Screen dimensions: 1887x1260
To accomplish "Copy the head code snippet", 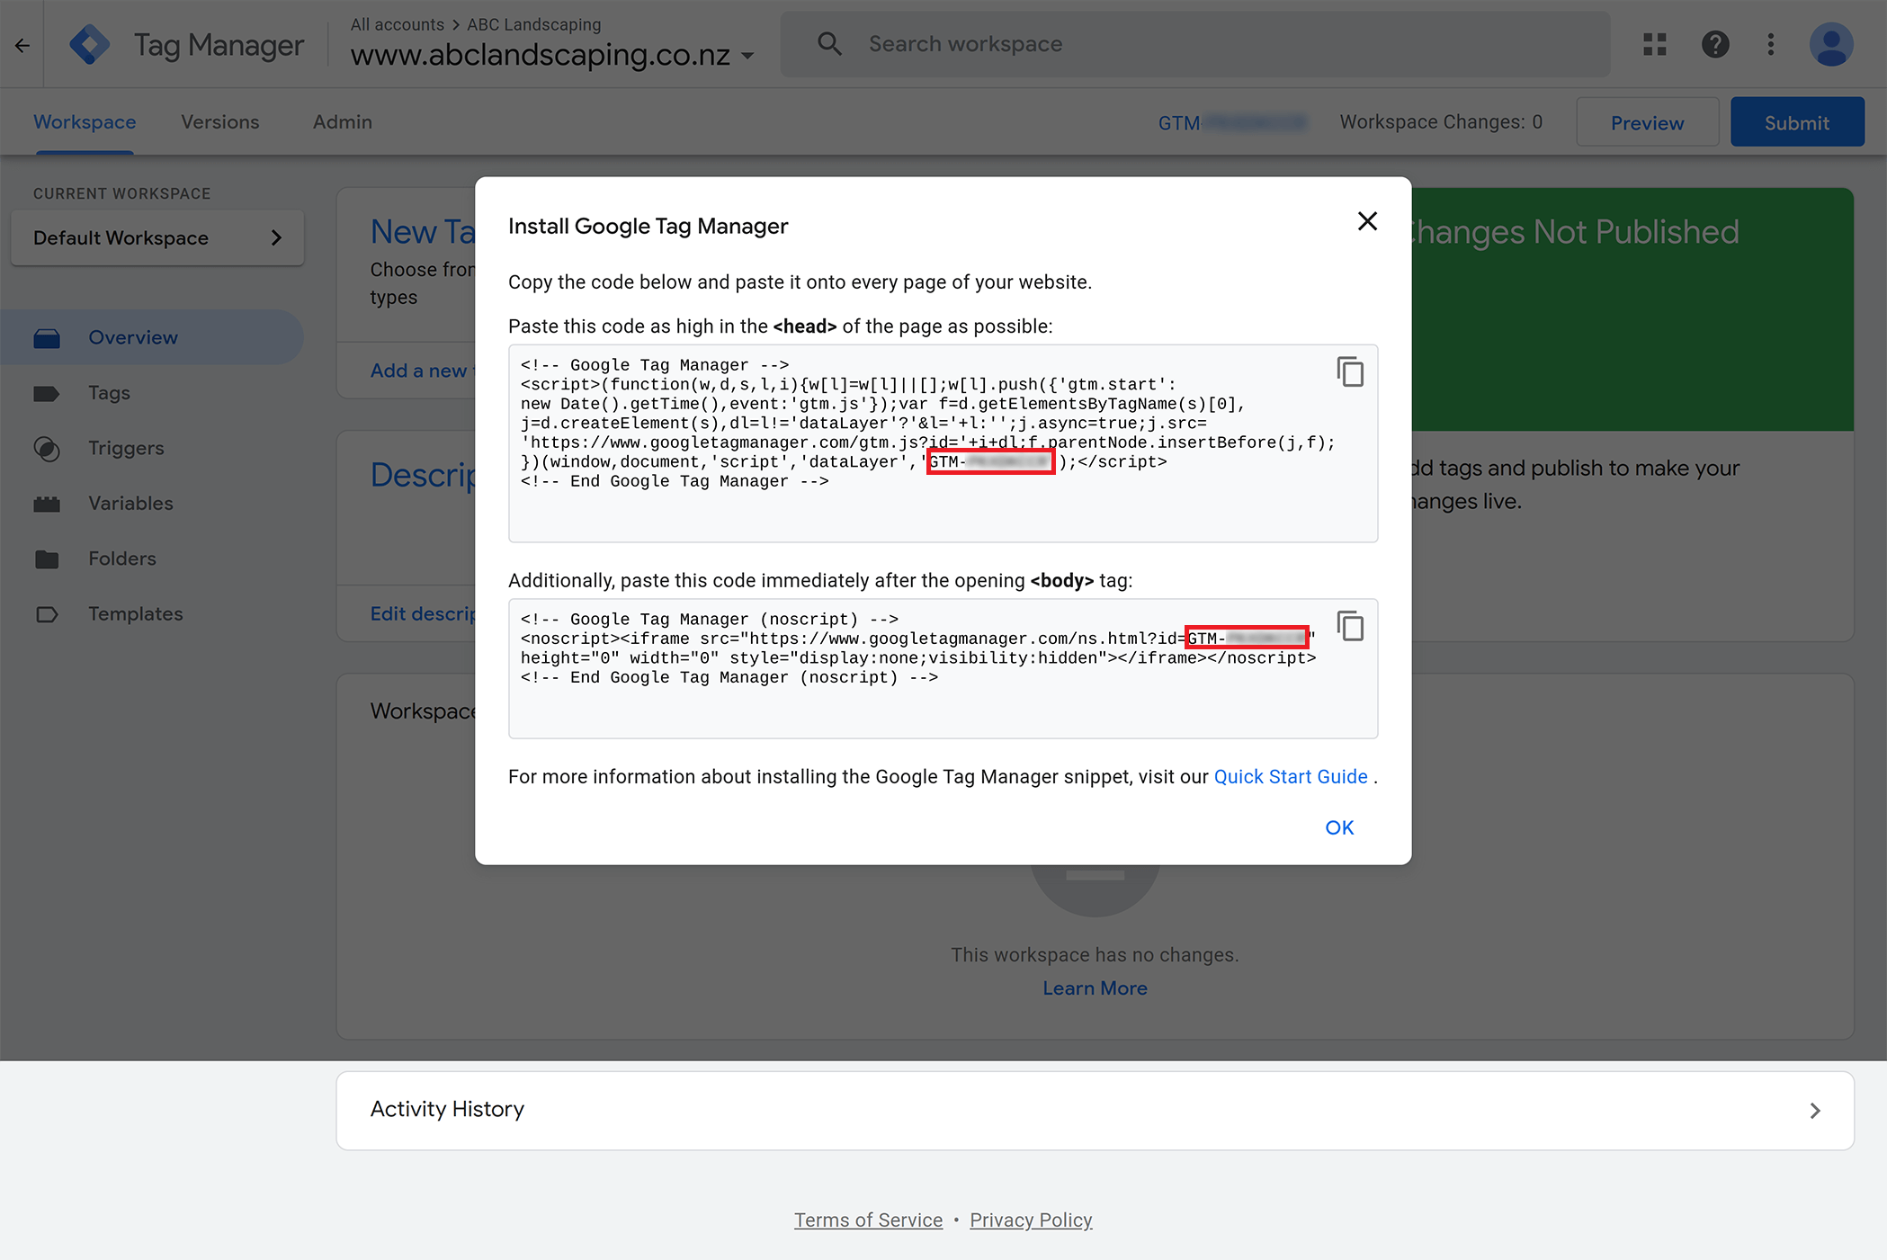I will click(x=1350, y=371).
